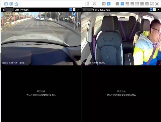Switch toolbar to sub stream S
Screen dimensions: 161x122
pyautogui.click(x=109, y=4)
